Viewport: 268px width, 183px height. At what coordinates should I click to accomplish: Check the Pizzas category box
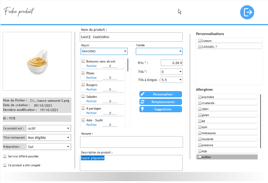click(83, 73)
